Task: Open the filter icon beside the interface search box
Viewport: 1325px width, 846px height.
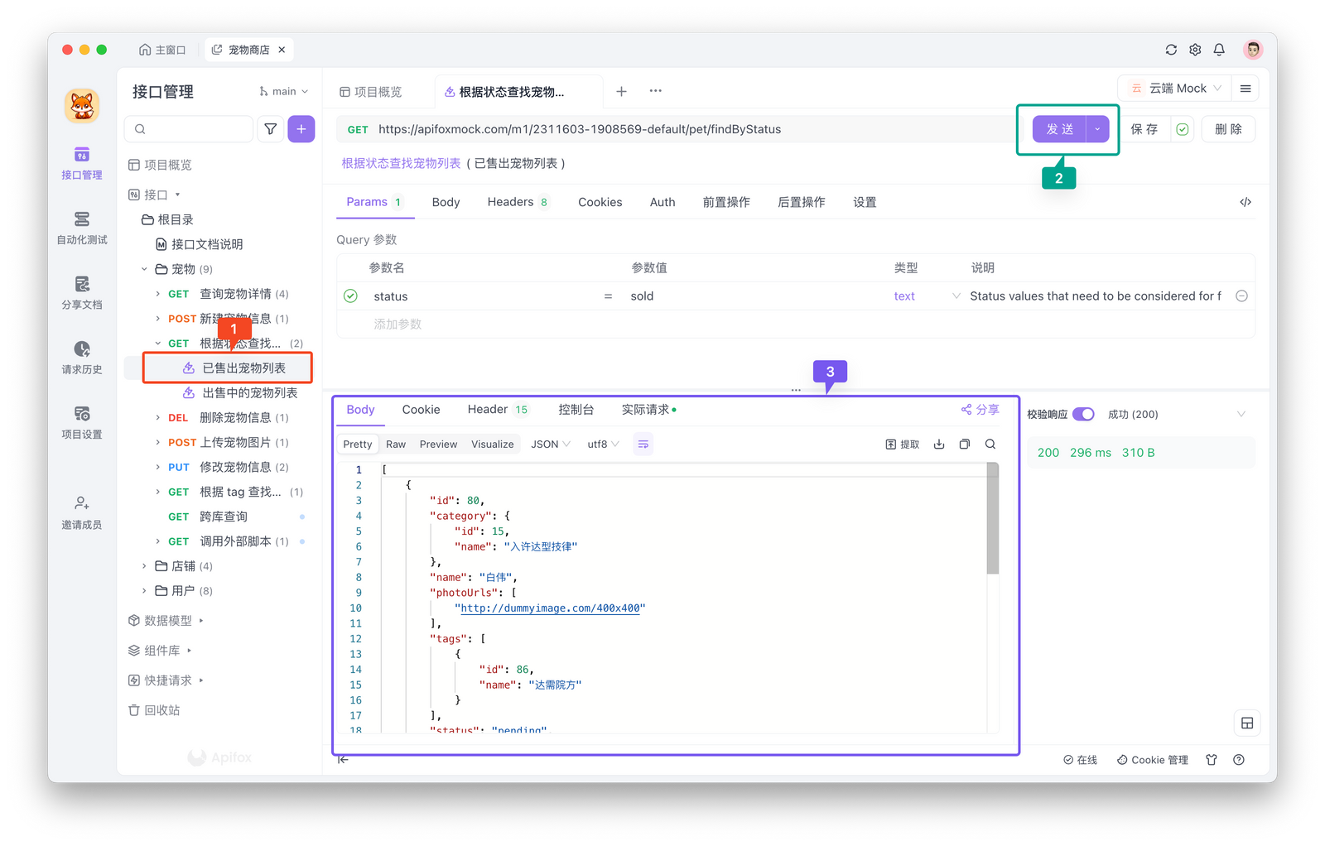Action: tap(271, 128)
